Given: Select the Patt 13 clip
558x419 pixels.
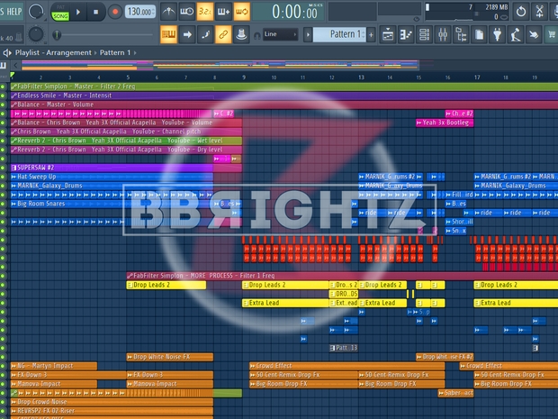Looking at the screenshot, I should click(x=344, y=348).
